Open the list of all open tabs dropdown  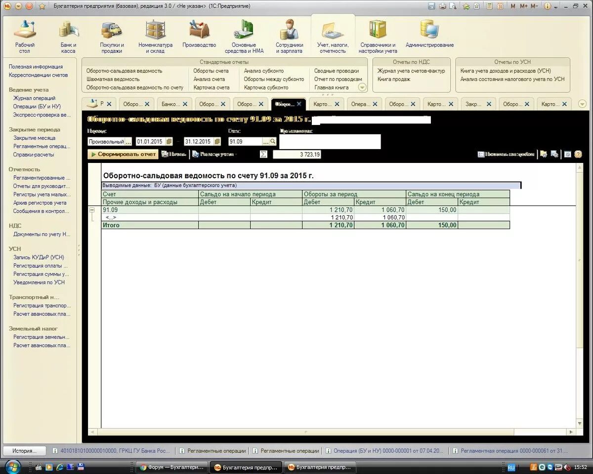click(582, 104)
